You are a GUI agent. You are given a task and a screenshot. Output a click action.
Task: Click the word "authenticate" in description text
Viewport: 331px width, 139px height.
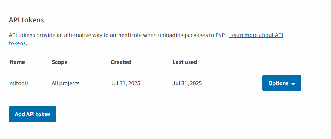[126, 35]
